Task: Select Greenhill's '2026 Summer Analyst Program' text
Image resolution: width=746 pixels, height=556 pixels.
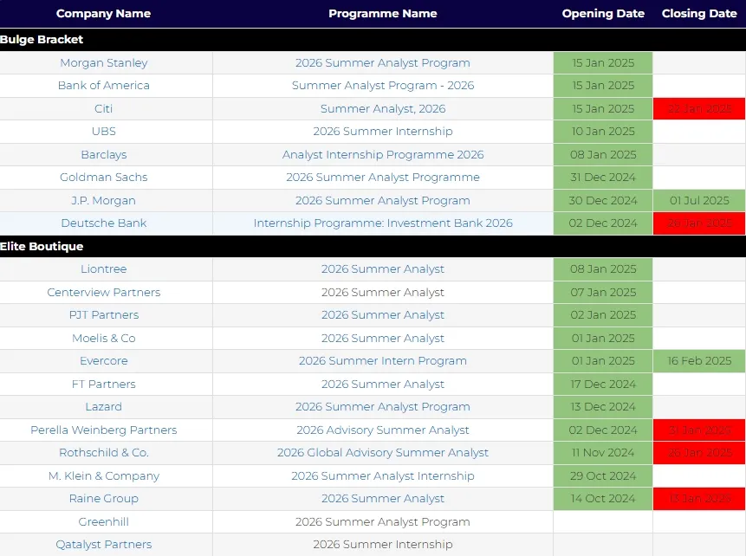Action: (x=382, y=521)
